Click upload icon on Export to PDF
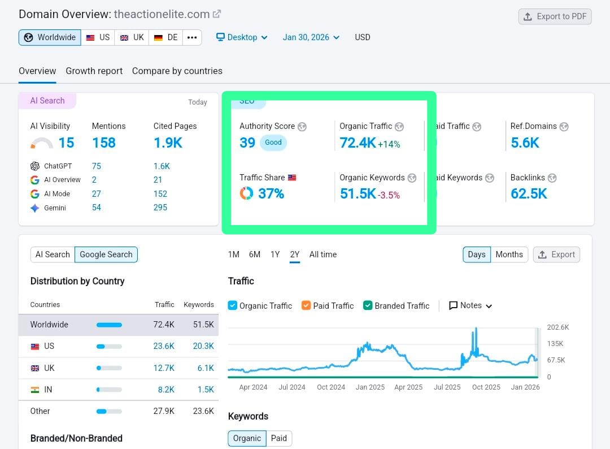Image resolution: width=610 pixels, height=449 pixels. [528, 17]
